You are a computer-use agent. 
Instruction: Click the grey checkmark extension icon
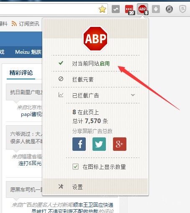coord(116,9)
